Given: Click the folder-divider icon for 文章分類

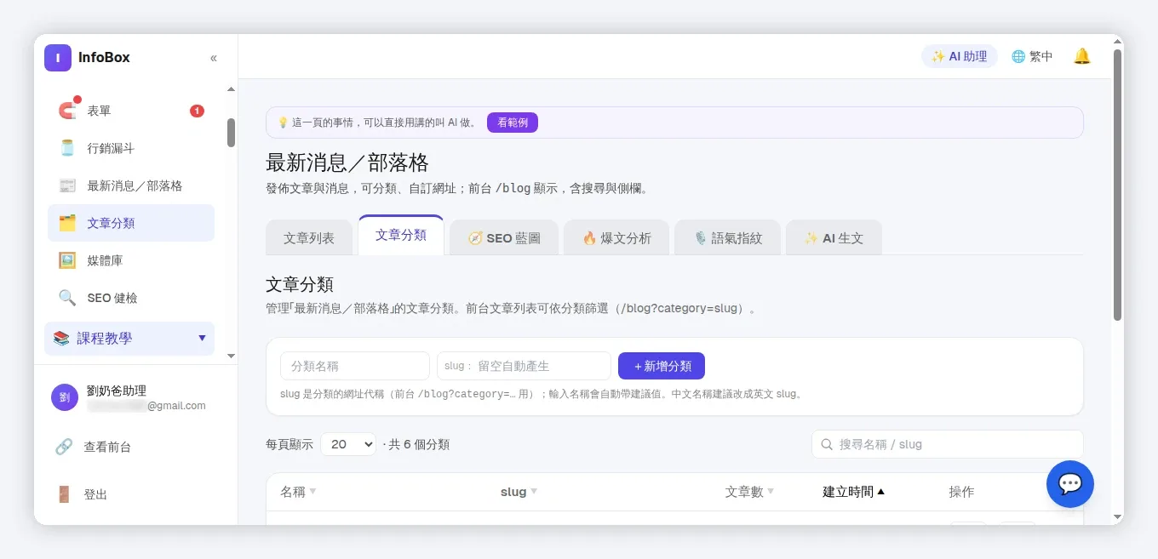Looking at the screenshot, I should [67, 223].
